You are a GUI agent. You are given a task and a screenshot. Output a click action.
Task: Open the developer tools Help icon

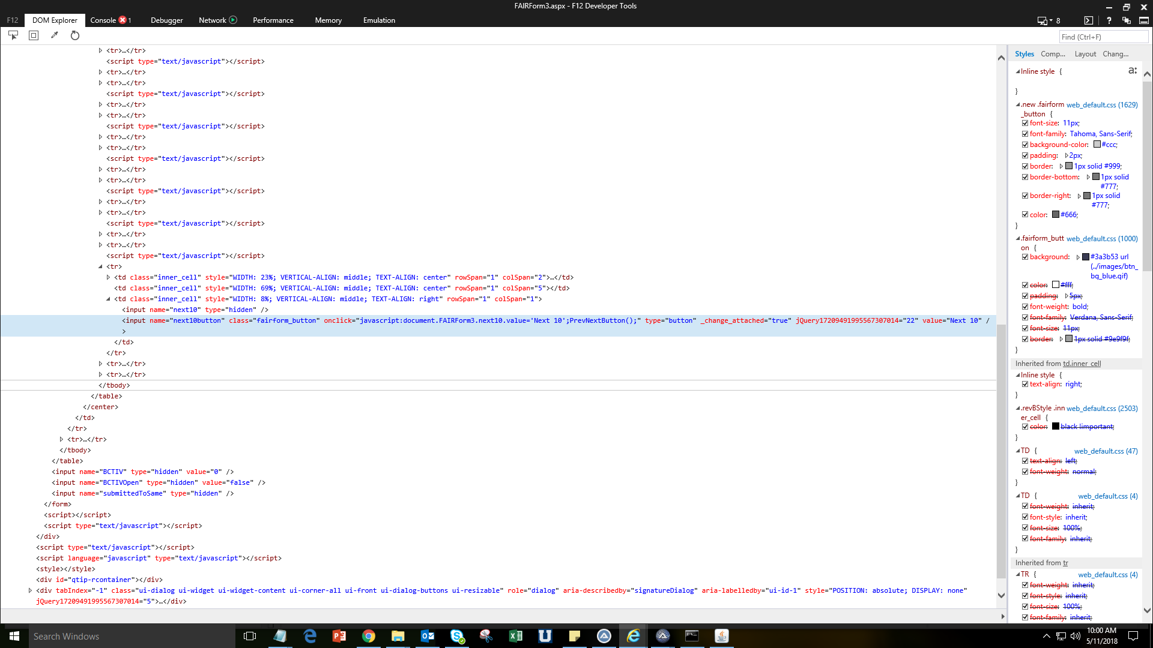(x=1109, y=20)
